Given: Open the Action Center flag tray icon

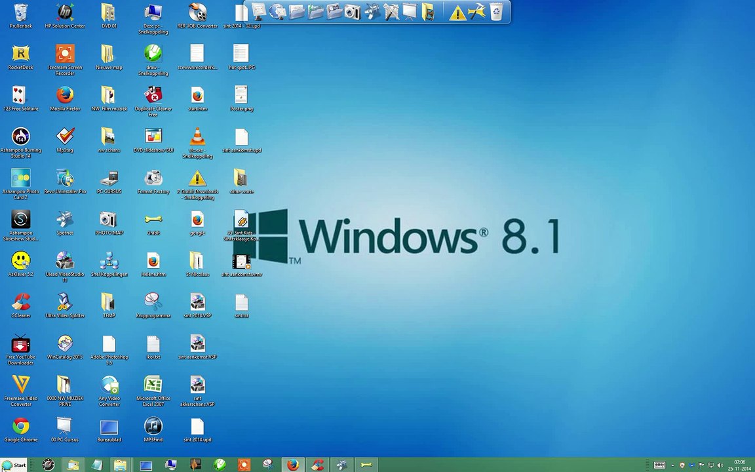Looking at the screenshot, I should tap(701, 465).
